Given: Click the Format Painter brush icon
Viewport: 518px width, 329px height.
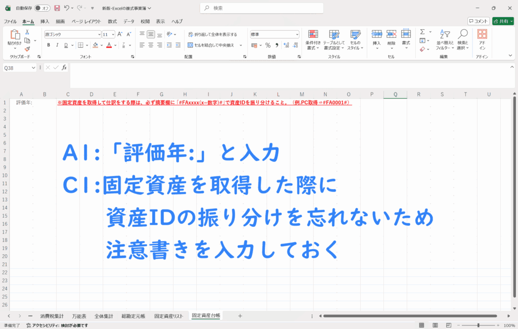Looking at the screenshot, I should 27,49.
